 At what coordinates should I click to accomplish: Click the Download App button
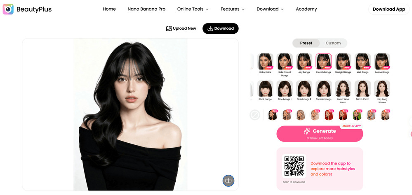tap(389, 9)
